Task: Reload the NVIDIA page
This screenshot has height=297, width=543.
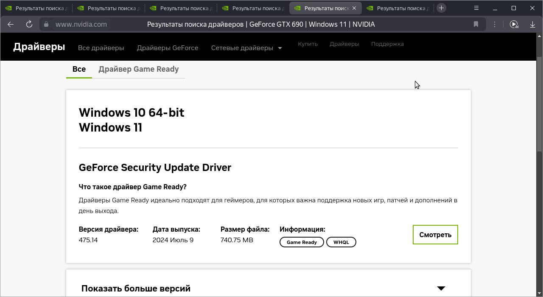Action: click(29, 24)
